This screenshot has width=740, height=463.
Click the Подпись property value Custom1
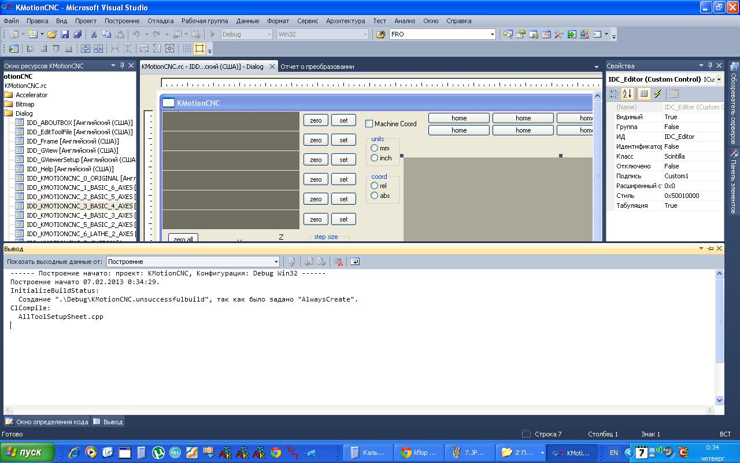[693, 176]
